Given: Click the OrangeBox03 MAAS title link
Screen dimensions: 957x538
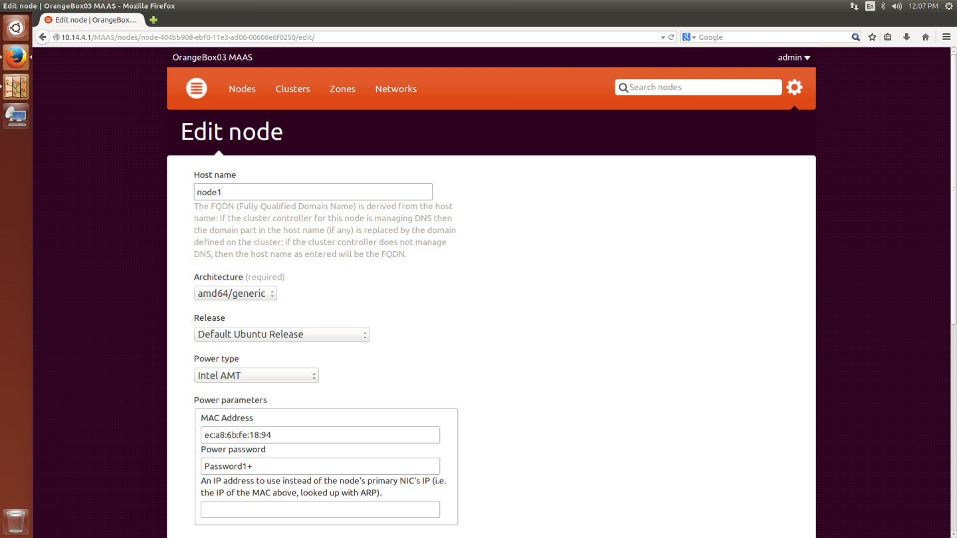Looking at the screenshot, I should (212, 57).
